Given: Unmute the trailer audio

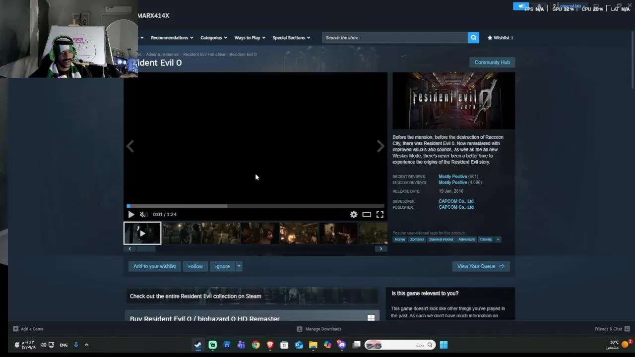Looking at the screenshot, I should (143, 214).
